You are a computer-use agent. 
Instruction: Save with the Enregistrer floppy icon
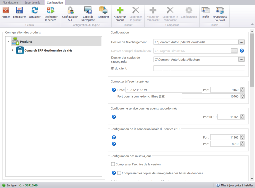(19, 10)
